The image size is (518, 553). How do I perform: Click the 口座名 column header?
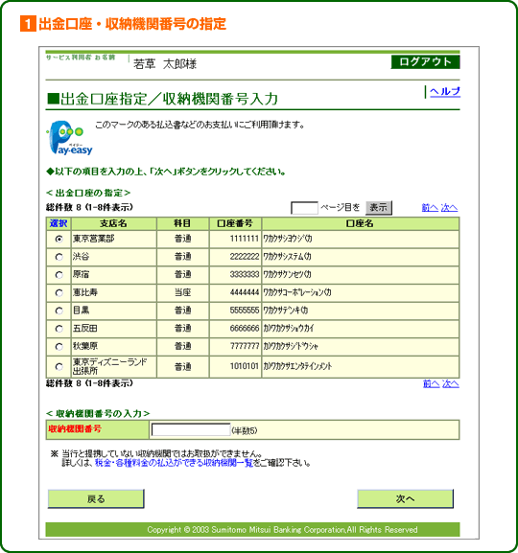tap(360, 223)
